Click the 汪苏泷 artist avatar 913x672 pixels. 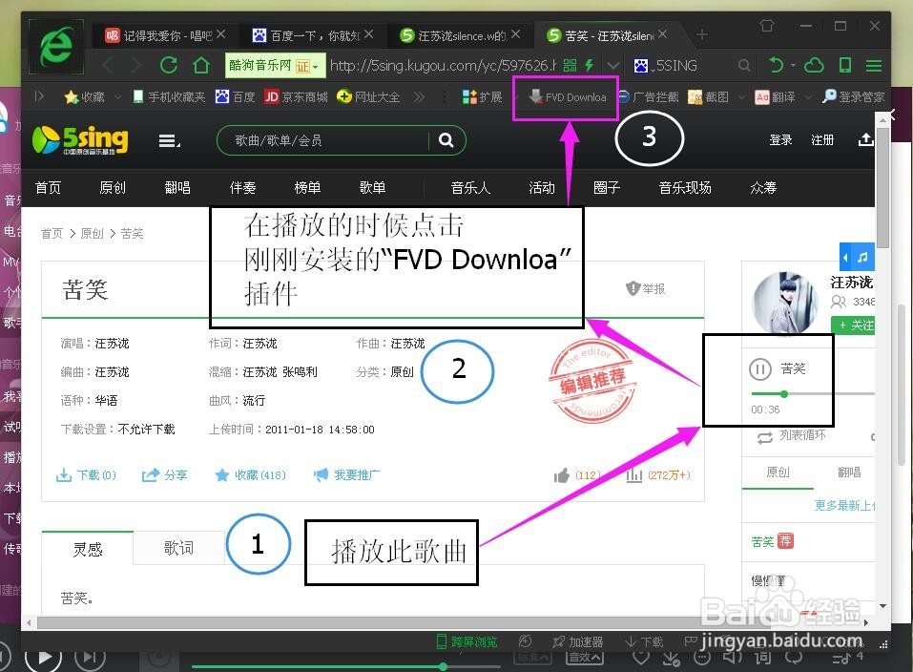[x=786, y=304]
